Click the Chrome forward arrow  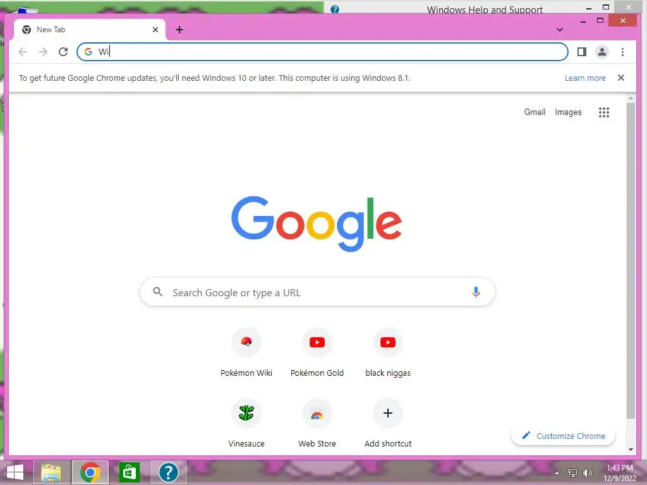click(43, 52)
